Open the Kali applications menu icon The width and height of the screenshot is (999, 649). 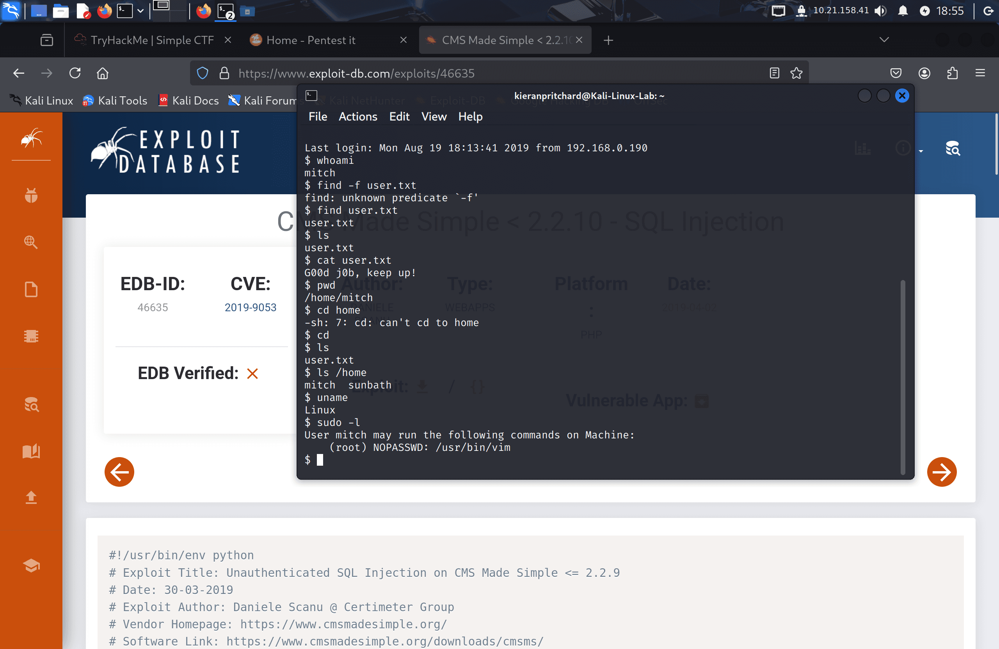11,11
